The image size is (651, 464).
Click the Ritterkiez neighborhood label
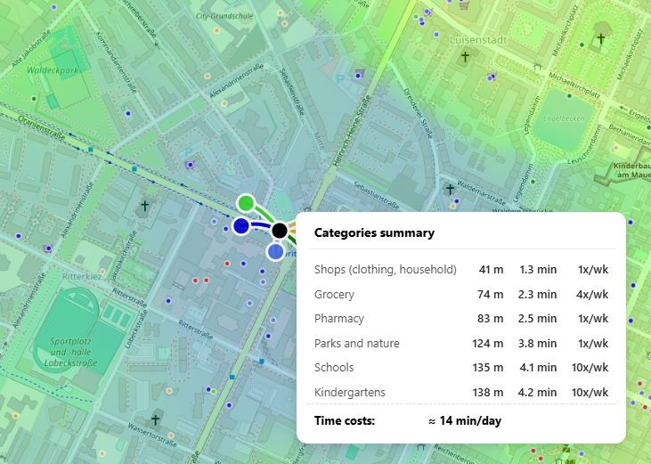(x=82, y=276)
